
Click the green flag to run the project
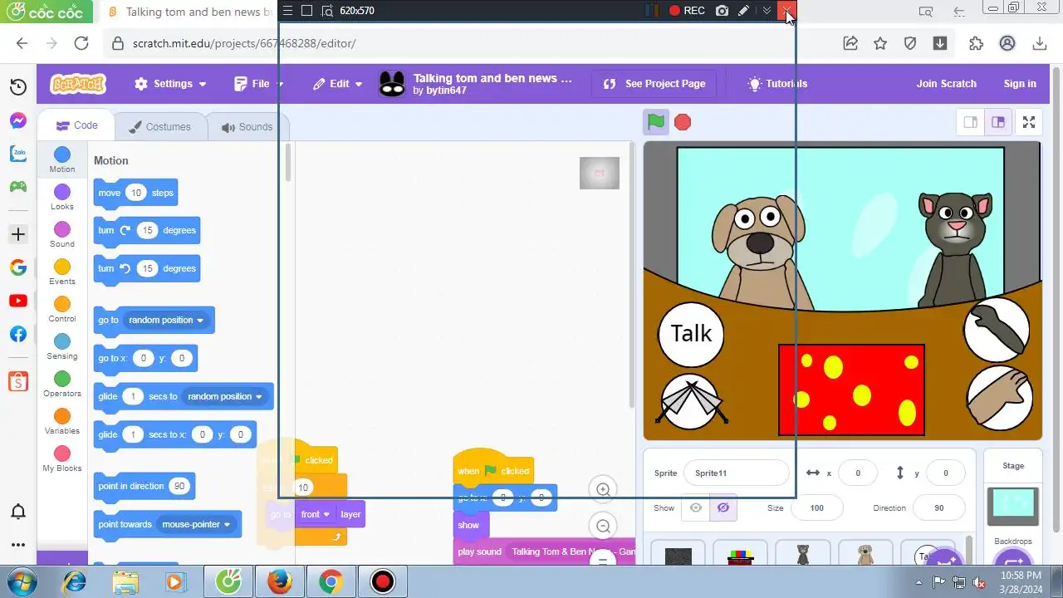click(656, 122)
